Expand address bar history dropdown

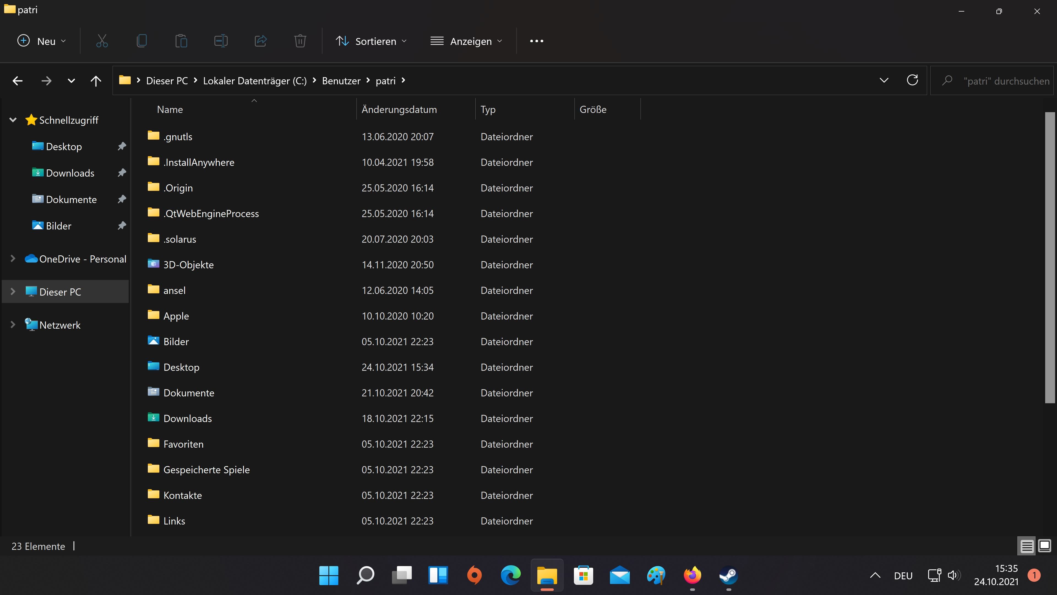[x=884, y=80]
